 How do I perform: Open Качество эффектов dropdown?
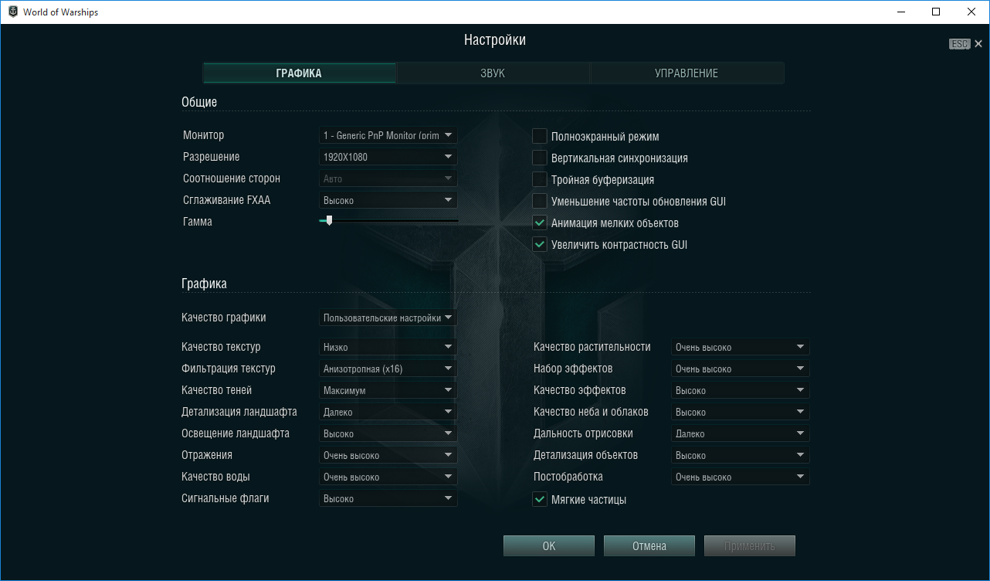pos(741,390)
